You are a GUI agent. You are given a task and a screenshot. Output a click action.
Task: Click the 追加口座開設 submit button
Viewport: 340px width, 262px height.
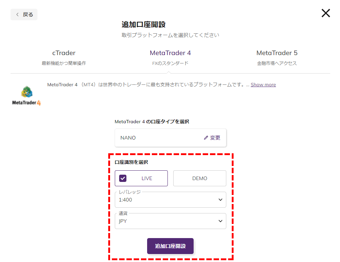click(170, 246)
